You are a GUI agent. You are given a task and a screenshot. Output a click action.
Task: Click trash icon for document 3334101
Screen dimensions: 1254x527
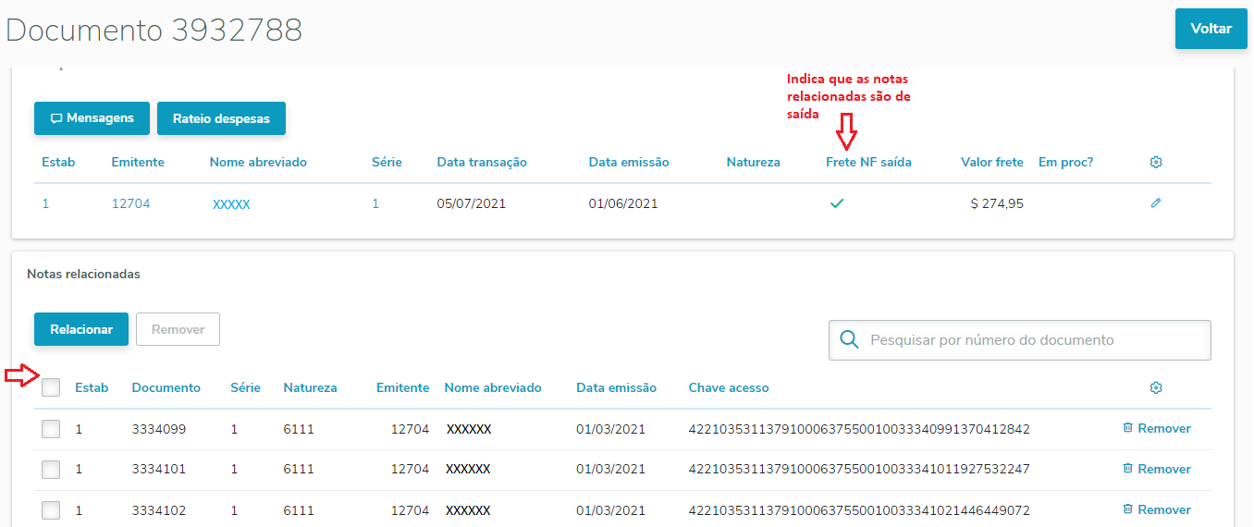pyautogui.click(x=1127, y=469)
